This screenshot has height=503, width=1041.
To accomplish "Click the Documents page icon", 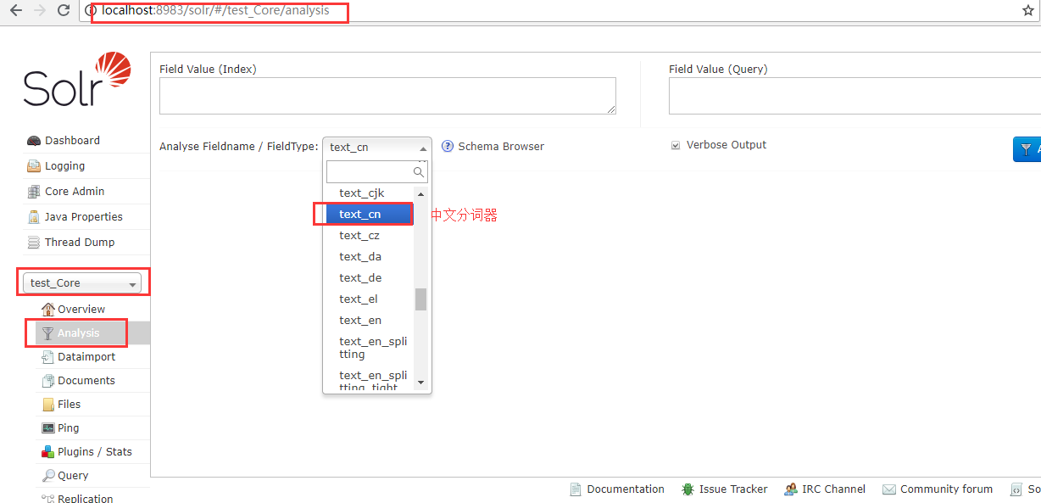I will (x=48, y=381).
